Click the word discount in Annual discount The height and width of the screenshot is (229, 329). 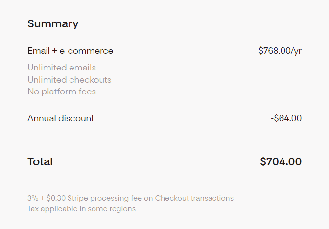[x=76, y=118]
